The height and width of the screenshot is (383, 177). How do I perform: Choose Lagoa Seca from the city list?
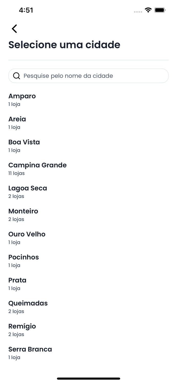pos(28,188)
